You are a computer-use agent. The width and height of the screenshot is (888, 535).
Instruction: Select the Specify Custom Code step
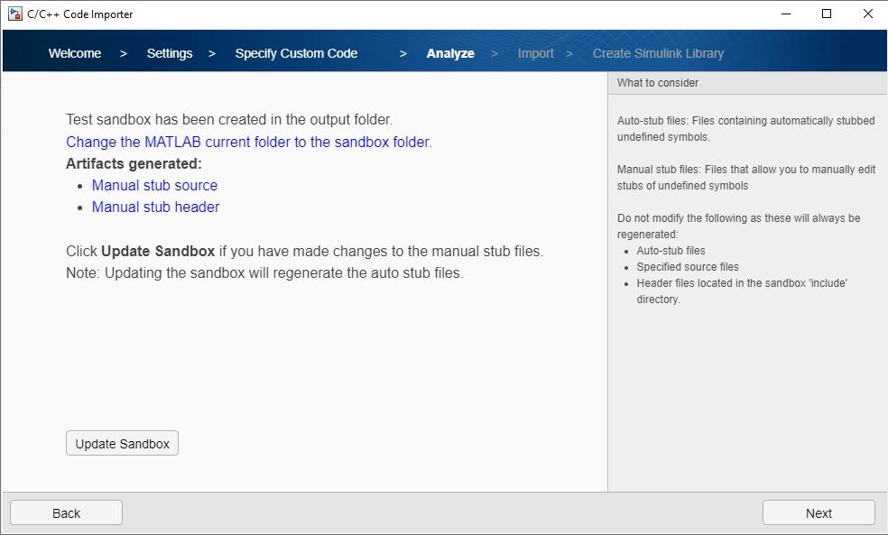(x=296, y=53)
